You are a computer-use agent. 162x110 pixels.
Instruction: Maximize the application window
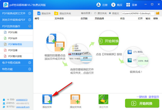[x=152, y=4]
